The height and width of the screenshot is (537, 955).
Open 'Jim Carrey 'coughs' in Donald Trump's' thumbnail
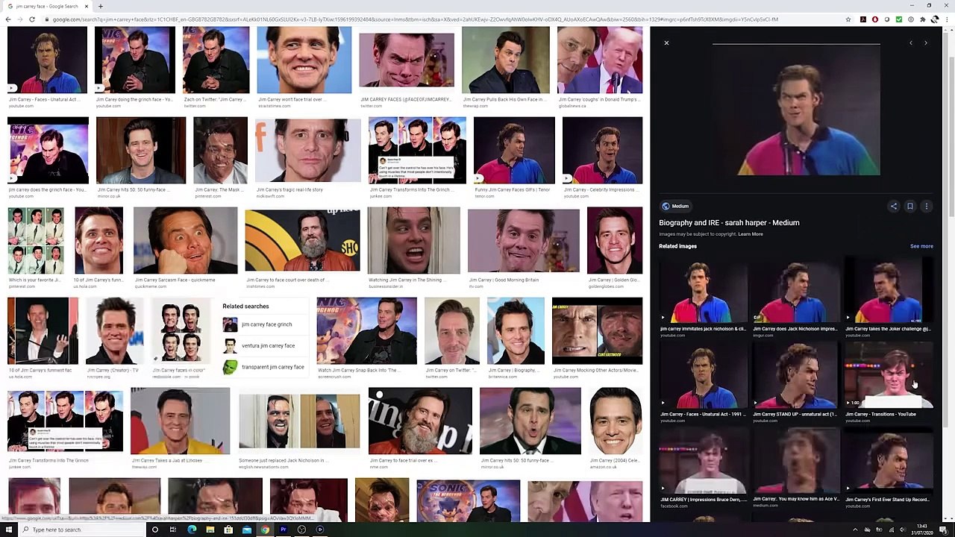click(x=599, y=60)
